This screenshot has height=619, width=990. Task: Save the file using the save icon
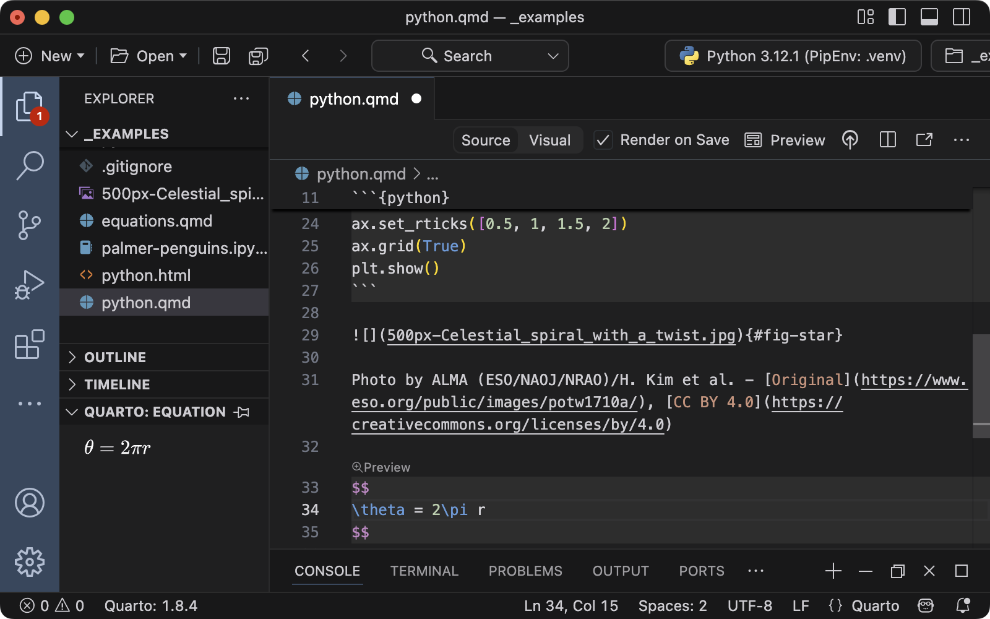pos(221,56)
